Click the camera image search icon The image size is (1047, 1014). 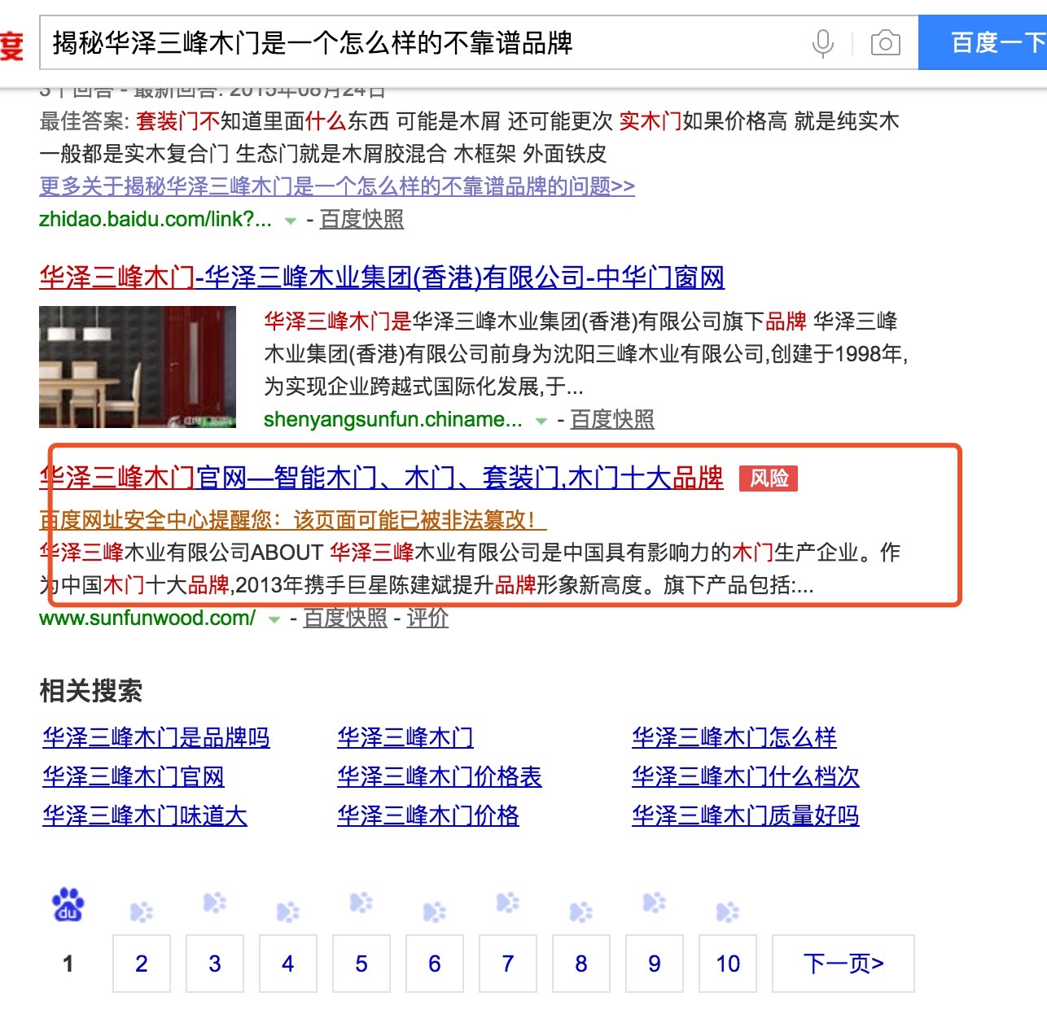click(885, 42)
